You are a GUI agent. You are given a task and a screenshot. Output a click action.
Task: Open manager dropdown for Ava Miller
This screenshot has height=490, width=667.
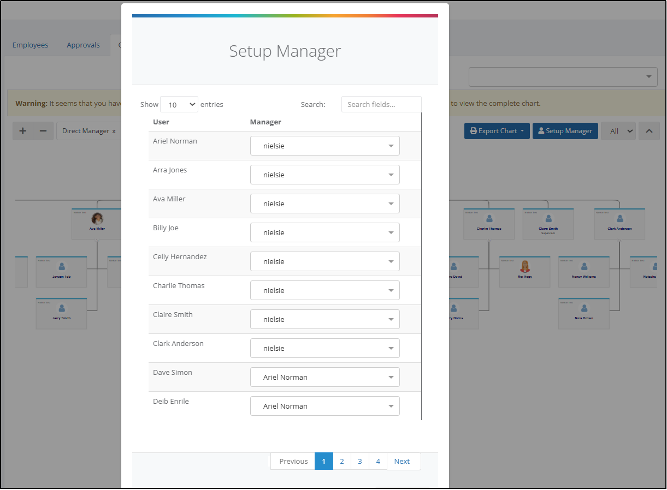tap(325, 204)
